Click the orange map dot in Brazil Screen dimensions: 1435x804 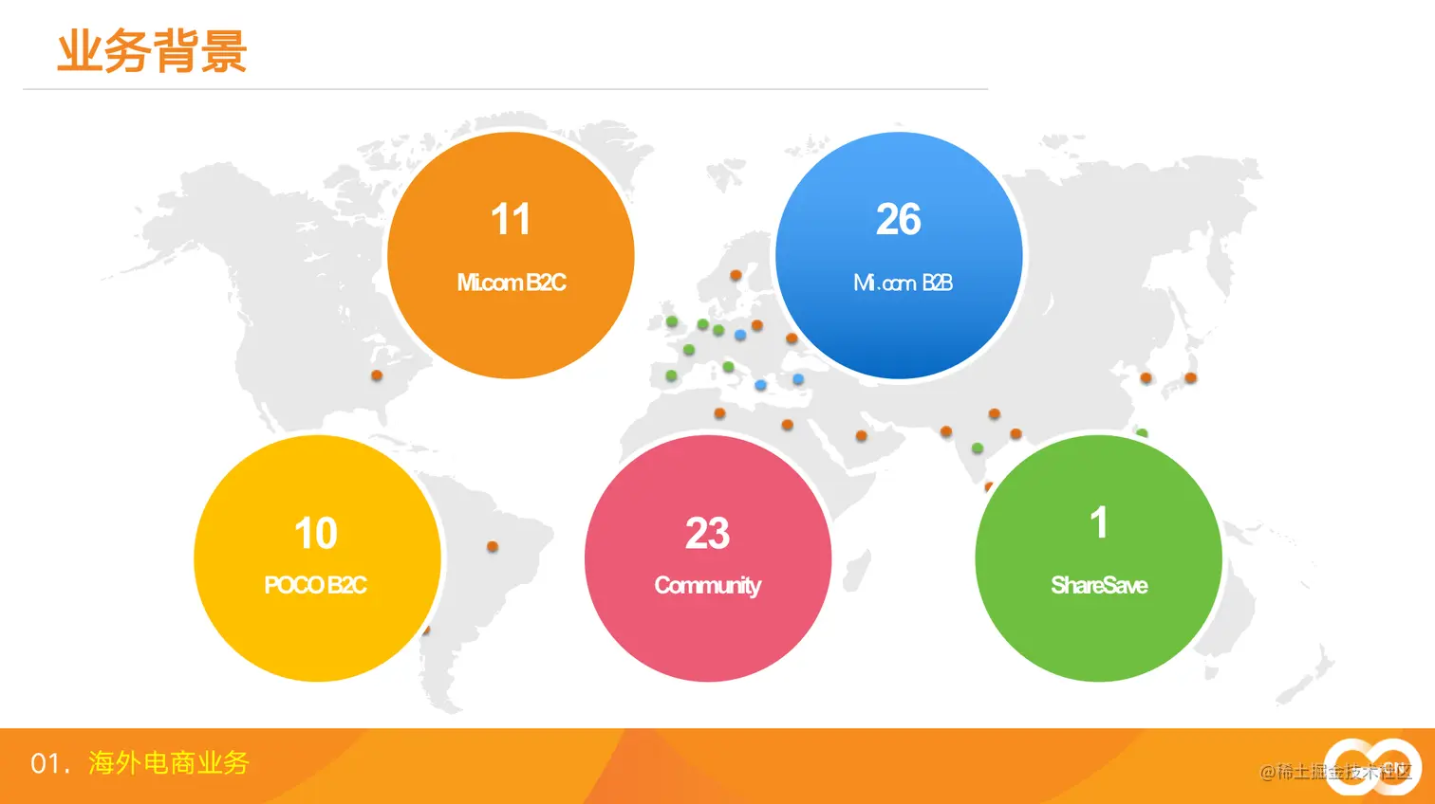pyautogui.click(x=493, y=546)
